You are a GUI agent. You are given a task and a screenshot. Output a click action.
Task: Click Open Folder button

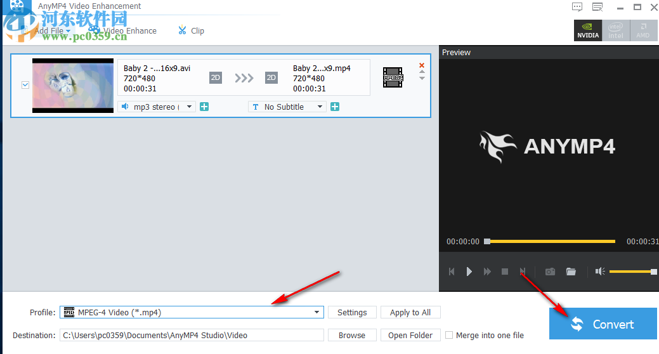coord(410,335)
